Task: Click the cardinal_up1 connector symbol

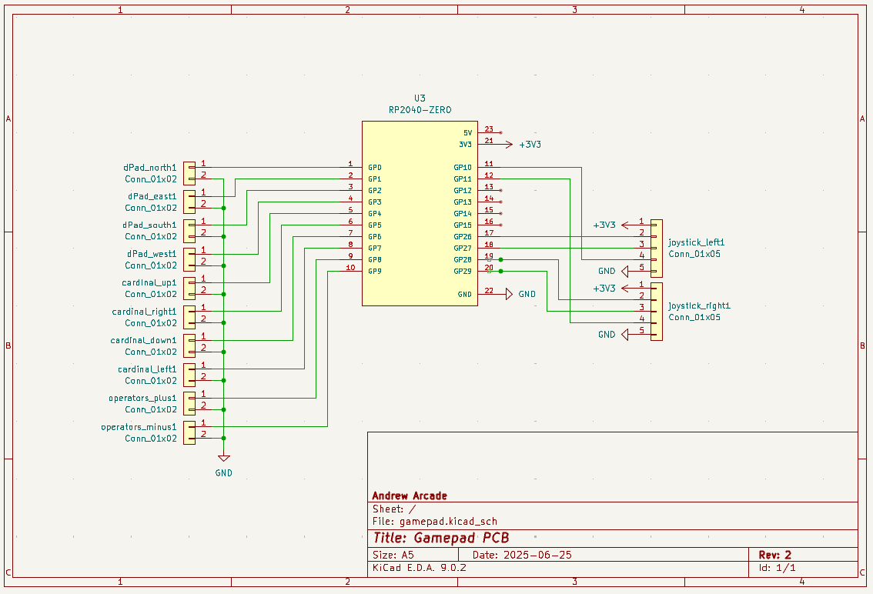Action: point(189,289)
